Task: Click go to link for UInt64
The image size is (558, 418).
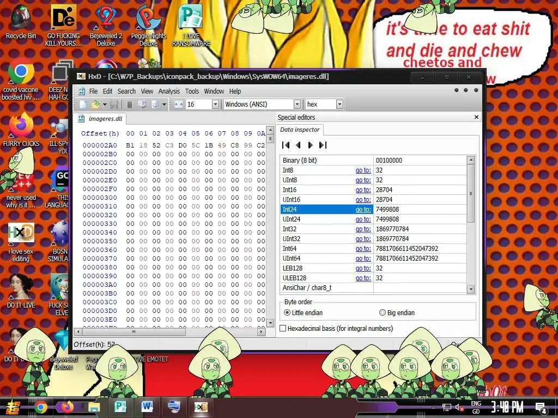Action: pos(363,259)
